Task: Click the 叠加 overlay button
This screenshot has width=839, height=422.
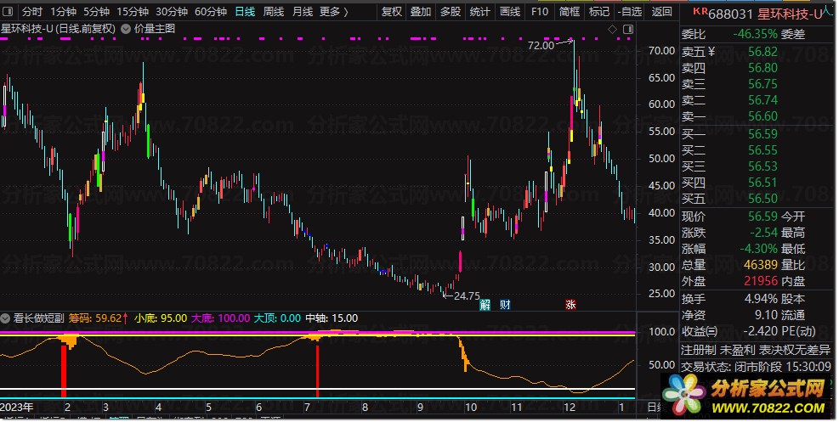Action: pyautogui.click(x=421, y=11)
